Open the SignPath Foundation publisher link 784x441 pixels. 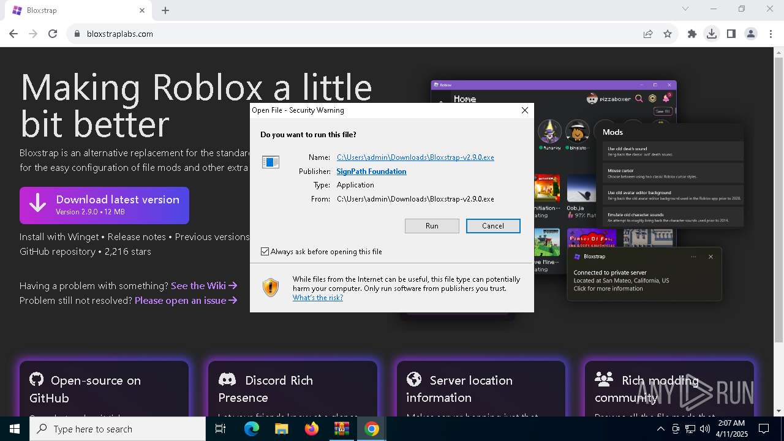point(371,171)
